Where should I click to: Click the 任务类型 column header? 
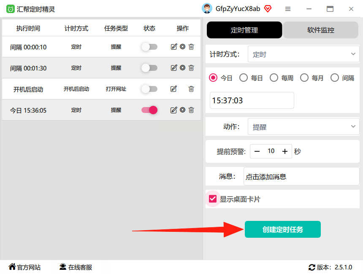[x=116, y=28]
